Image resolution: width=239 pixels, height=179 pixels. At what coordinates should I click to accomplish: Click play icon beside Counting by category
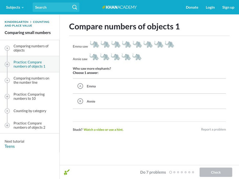[7, 111]
